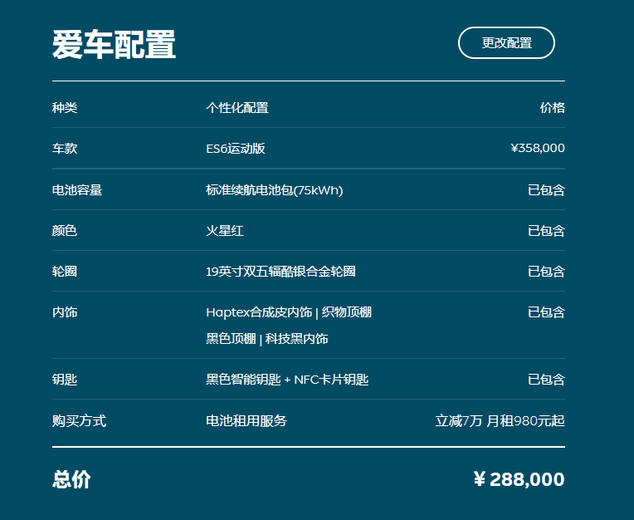Click the 个性化配置 column header
Screen dimensions: 634x520
point(237,108)
